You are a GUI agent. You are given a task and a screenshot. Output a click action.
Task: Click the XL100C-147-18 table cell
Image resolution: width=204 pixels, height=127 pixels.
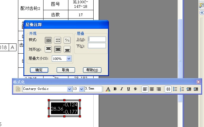pos(81,4)
